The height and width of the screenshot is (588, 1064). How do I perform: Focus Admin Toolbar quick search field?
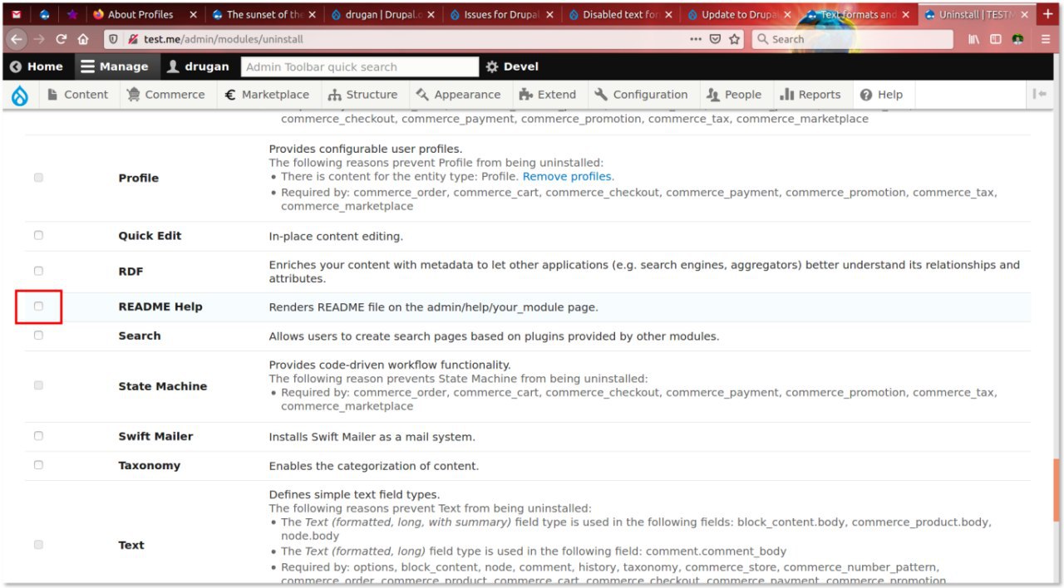point(360,67)
